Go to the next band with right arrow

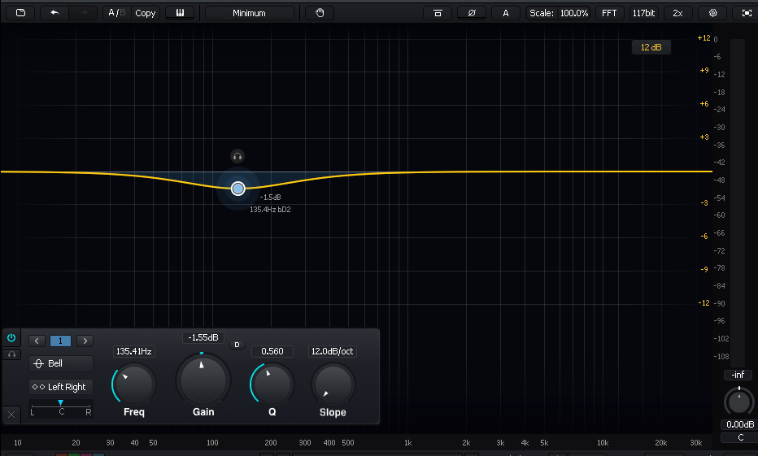pos(85,341)
